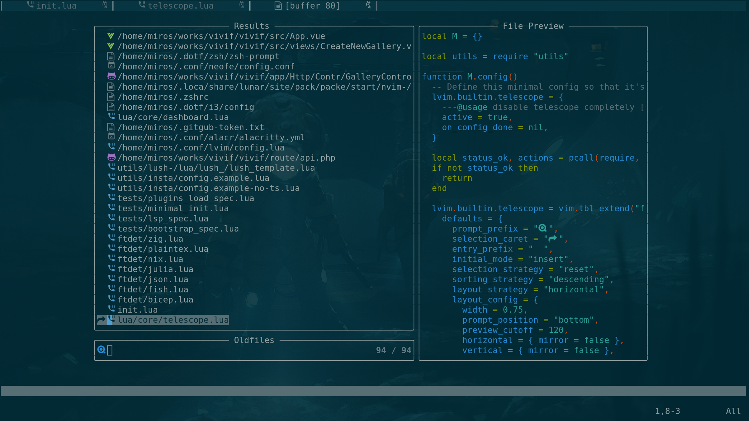Click the file icon next to .gitgub-token.txt
Viewport: 749px width, 421px height.
pos(111,126)
